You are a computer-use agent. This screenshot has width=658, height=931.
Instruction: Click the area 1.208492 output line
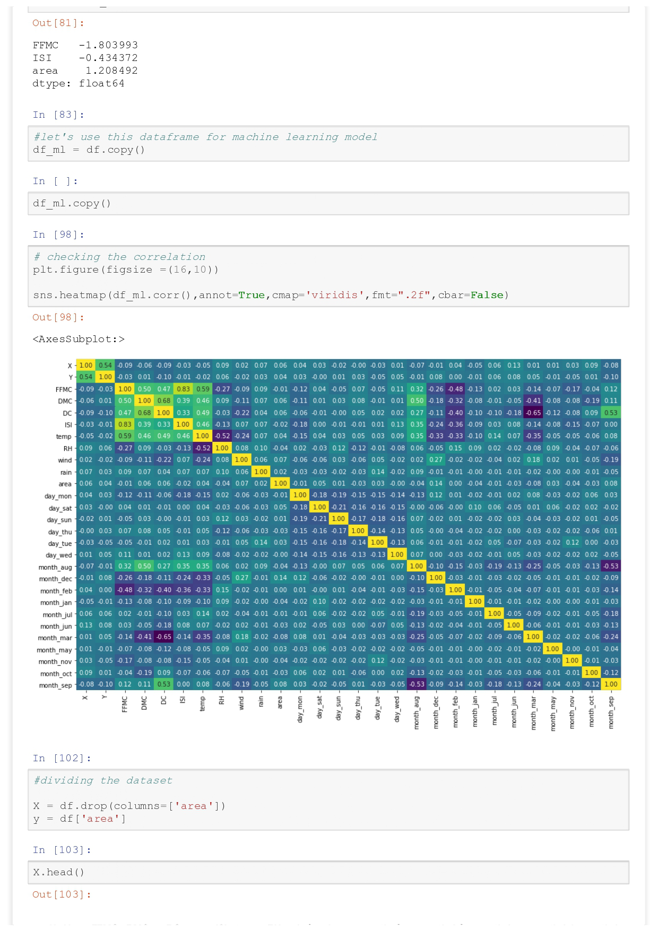point(85,71)
